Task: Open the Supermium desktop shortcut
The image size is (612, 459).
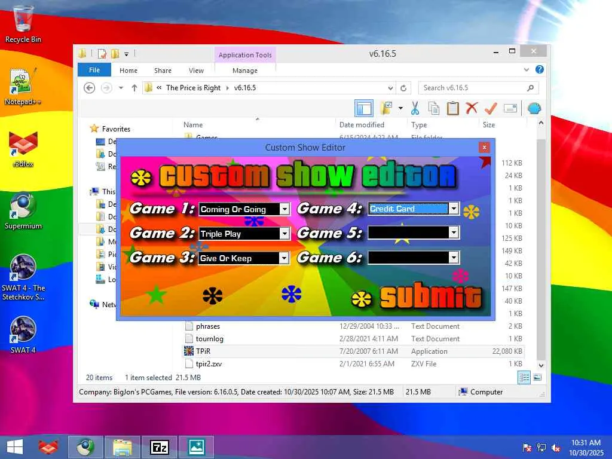Action: (23, 211)
